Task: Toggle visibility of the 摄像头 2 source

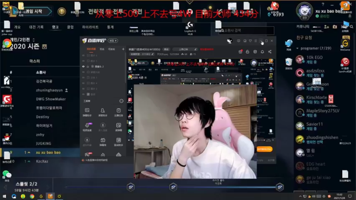Action: pyautogui.click(x=83, y=66)
